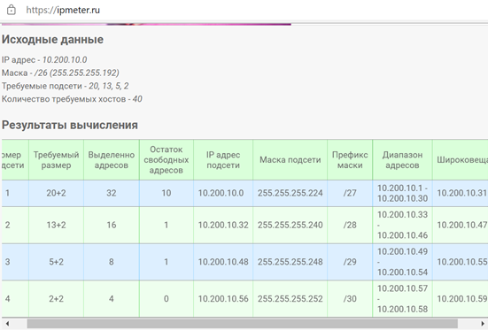488x330 pixels.
Task: Click allocated addresses cell 32
Action: [112, 193]
